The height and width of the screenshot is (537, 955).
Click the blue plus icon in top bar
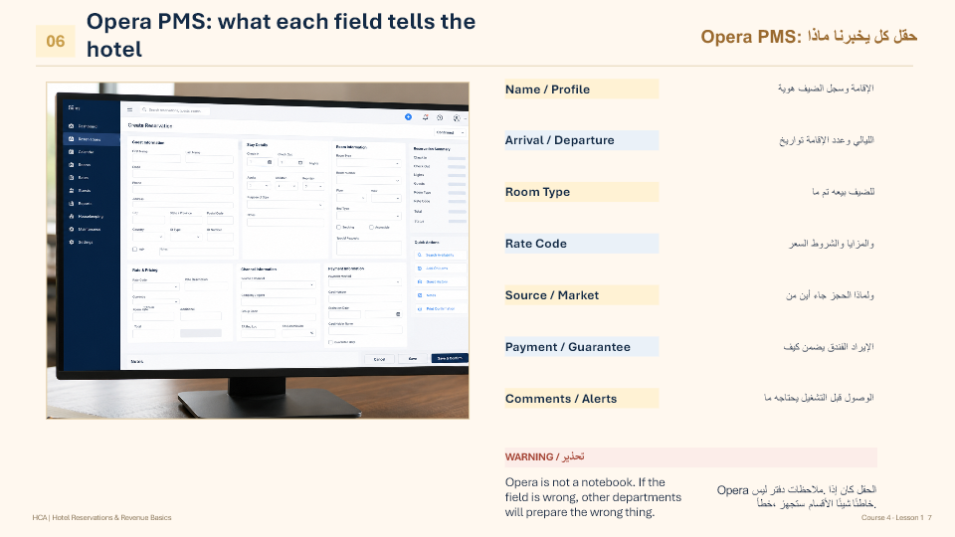pos(408,117)
